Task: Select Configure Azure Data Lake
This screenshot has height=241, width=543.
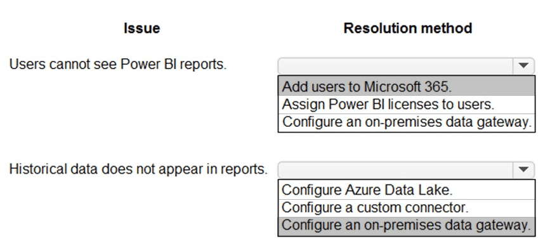Action: click(x=406, y=190)
